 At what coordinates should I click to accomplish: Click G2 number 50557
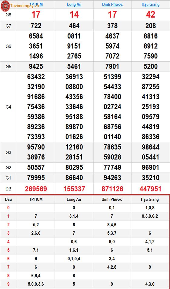click(36, 167)
